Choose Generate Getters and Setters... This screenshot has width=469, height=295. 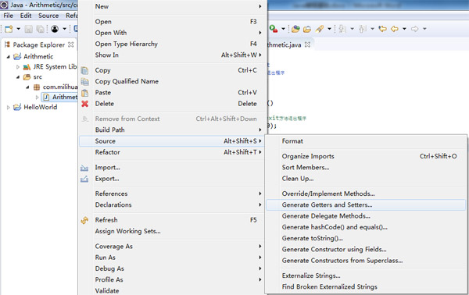point(366,204)
